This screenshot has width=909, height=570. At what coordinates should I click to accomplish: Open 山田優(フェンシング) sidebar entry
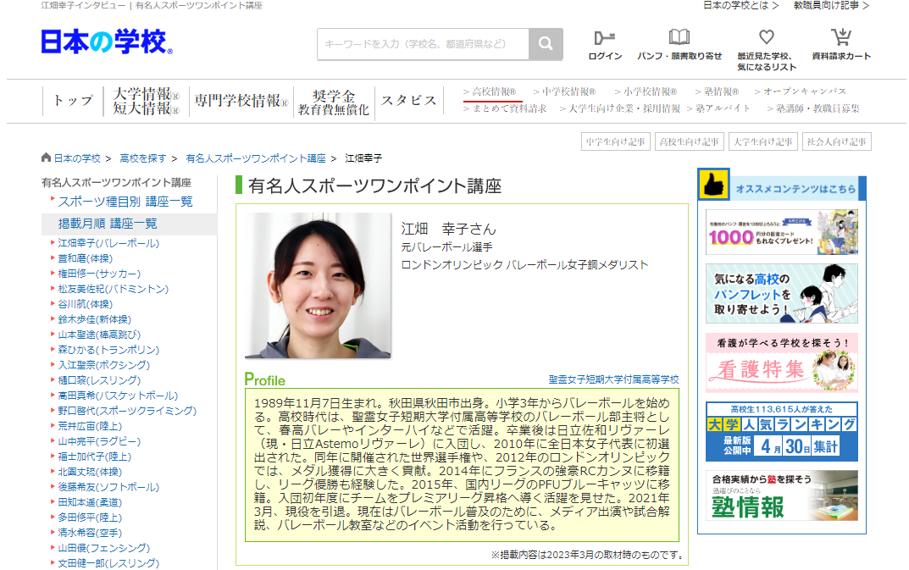coord(103,548)
